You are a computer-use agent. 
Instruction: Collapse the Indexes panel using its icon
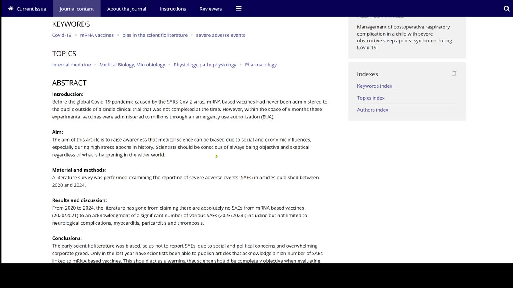(x=454, y=74)
